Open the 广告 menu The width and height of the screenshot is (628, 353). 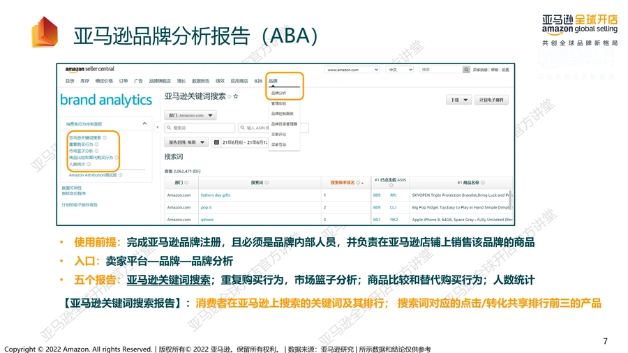click(139, 81)
